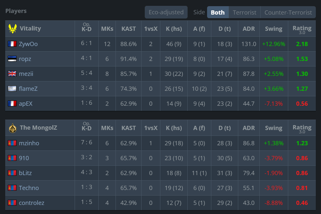Image resolution: width=321 pixels, height=214 pixels.
Task: Sort The MongolZ table by KAST
Action: click(x=129, y=128)
